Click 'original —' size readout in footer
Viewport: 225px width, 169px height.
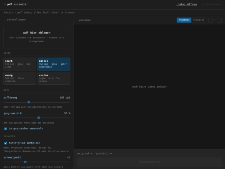click(x=85, y=154)
